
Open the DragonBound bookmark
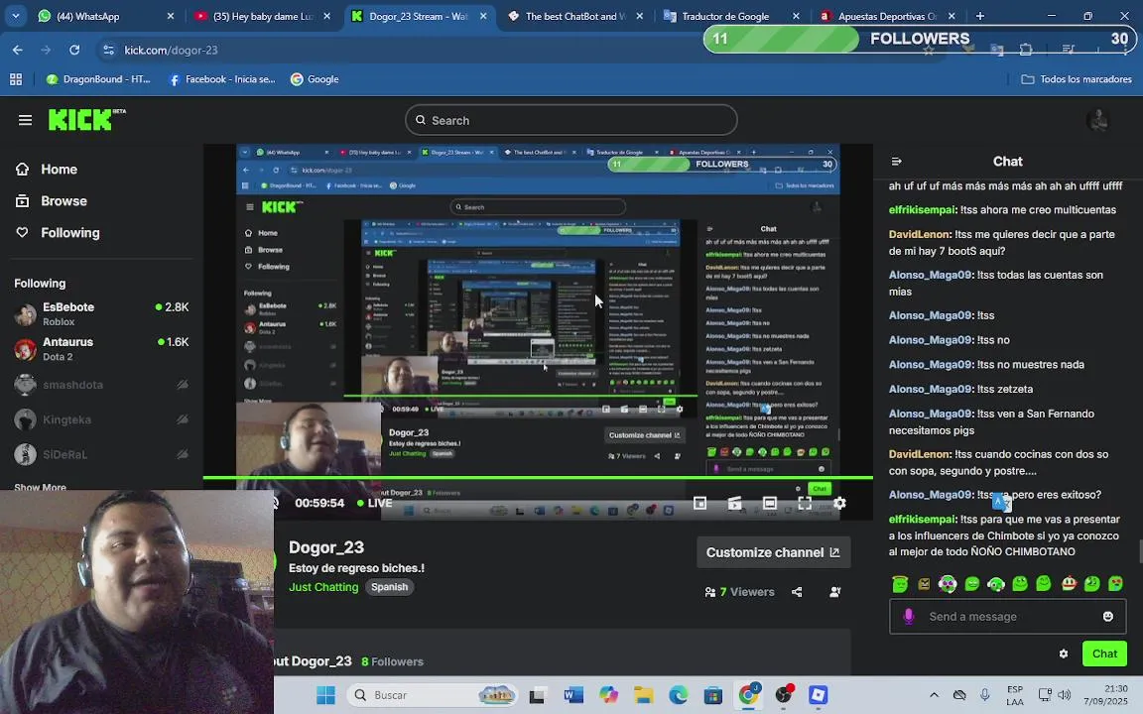point(97,79)
